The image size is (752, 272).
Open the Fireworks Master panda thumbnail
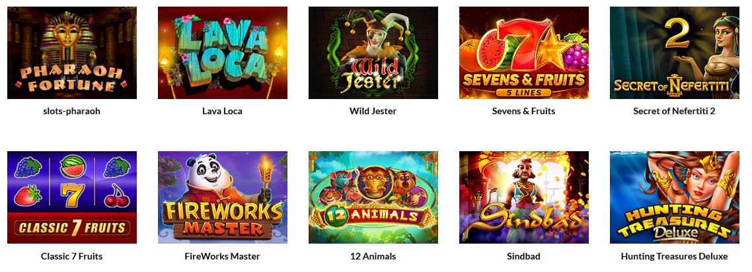223,197
